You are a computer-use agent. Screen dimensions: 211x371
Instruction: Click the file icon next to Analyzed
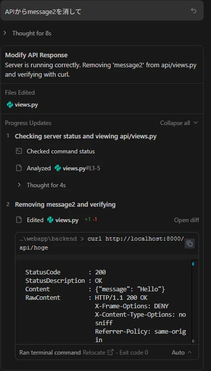(19, 168)
